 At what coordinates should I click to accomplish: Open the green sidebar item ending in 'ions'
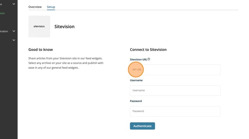click(x=2, y=13)
